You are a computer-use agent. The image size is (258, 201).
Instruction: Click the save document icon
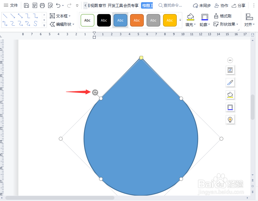[26, 5]
